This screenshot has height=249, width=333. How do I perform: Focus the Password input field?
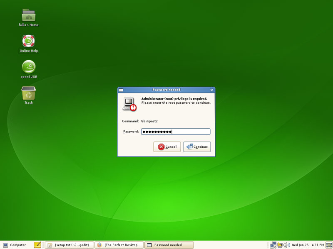point(176,132)
